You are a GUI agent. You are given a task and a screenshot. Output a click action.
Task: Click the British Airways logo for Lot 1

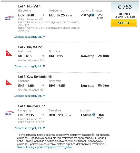click(x=9, y=18)
